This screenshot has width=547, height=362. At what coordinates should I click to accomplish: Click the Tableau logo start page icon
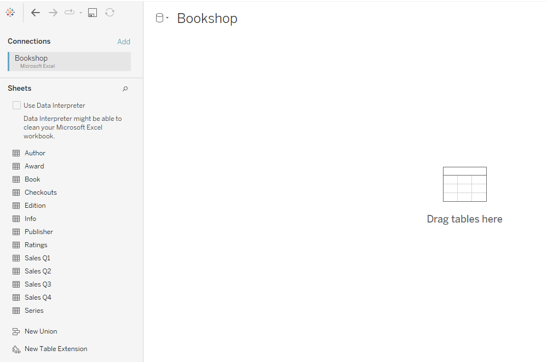10,13
